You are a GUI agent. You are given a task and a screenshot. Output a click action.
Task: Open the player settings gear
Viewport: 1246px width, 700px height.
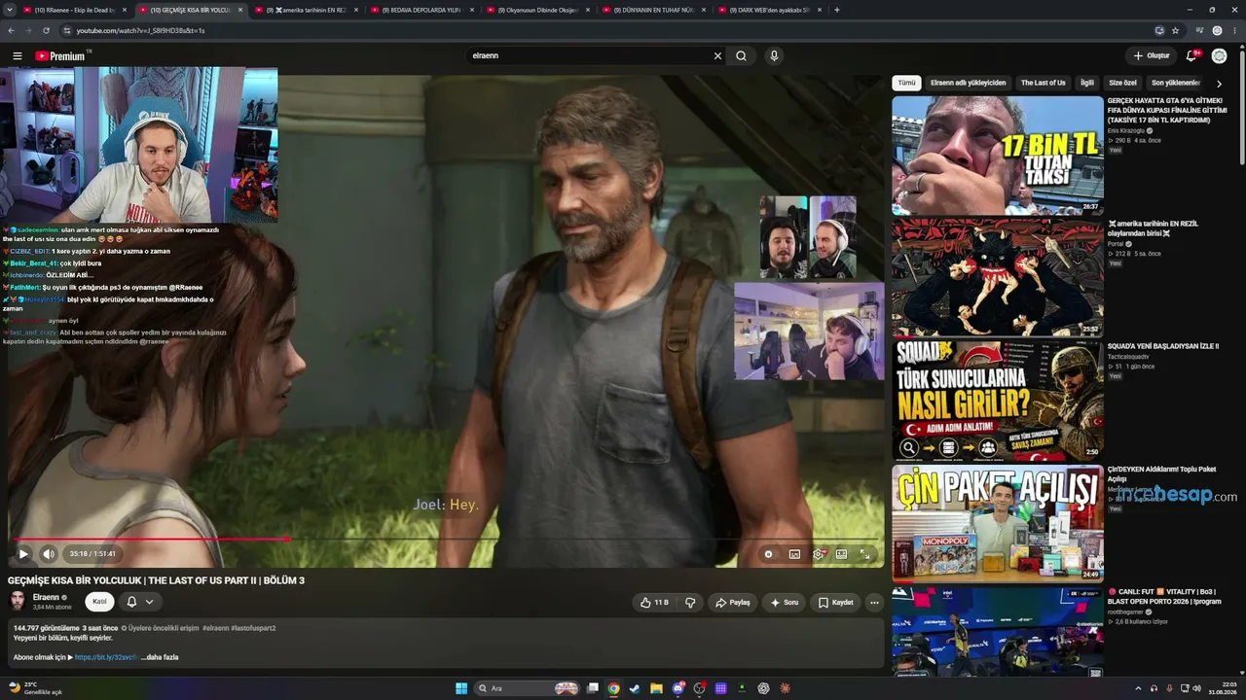pos(819,554)
